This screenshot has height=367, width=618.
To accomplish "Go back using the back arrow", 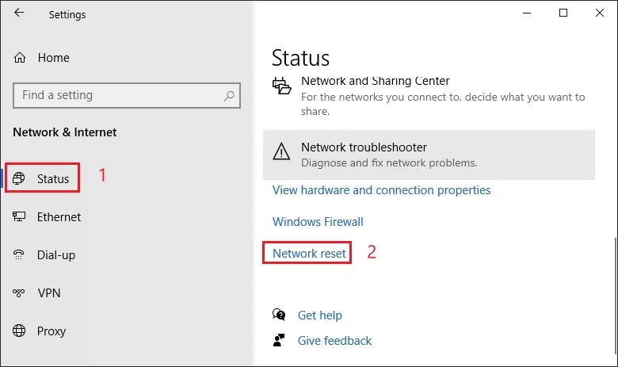I will 19,13.
